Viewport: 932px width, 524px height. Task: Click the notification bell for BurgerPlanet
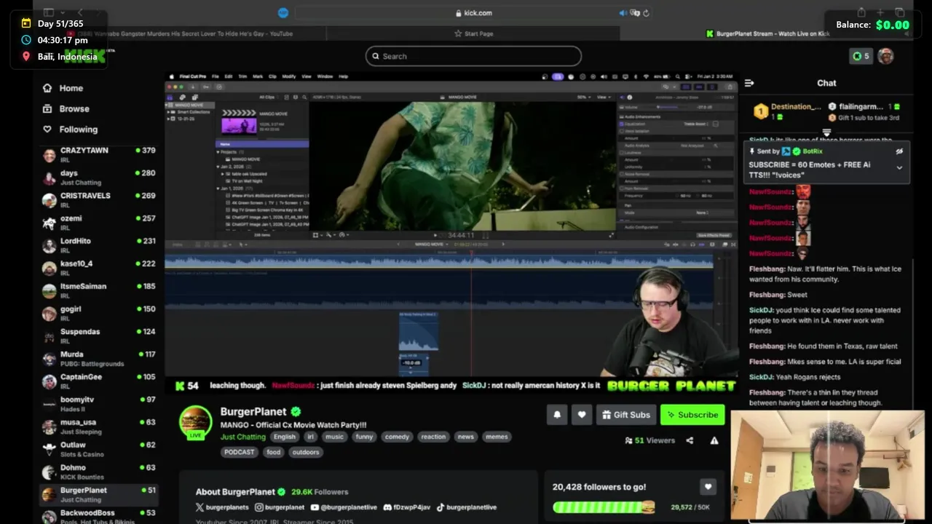click(557, 415)
